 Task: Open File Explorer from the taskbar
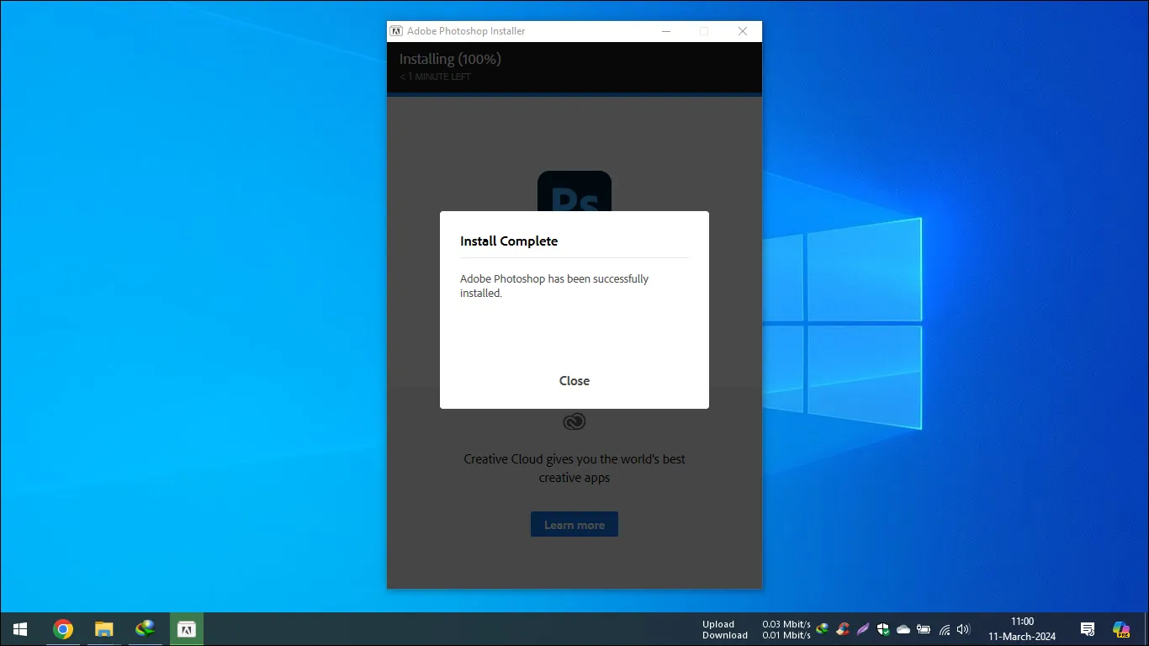pos(103,629)
